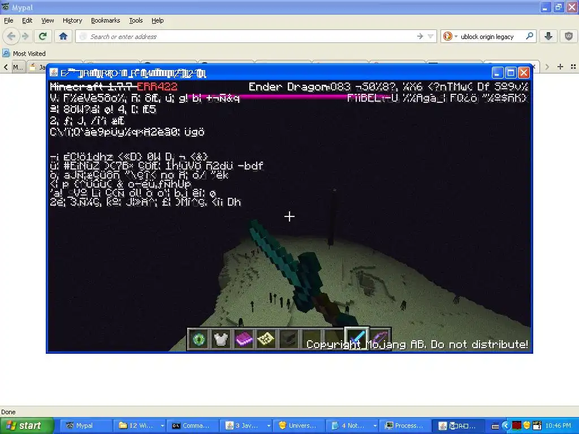The height and width of the screenshot is (434, 579).
Task: Open the Edit menu
Action: 27,20
